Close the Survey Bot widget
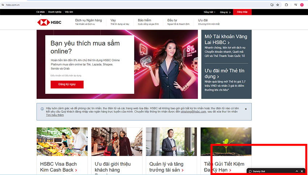Viewport: 308px width, 175px height. tap(302, 171)
